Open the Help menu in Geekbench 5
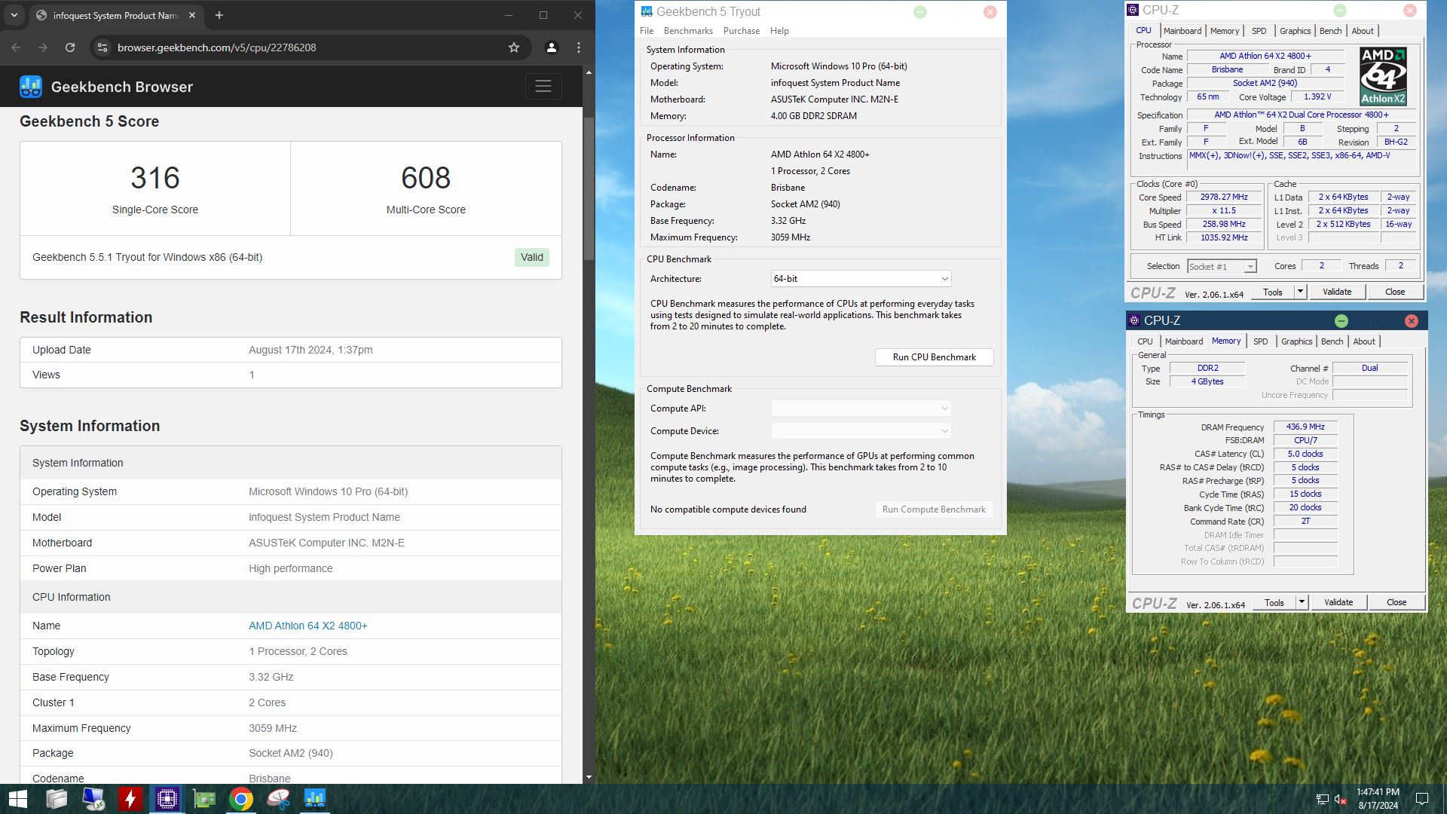 [x=779, y=31]
